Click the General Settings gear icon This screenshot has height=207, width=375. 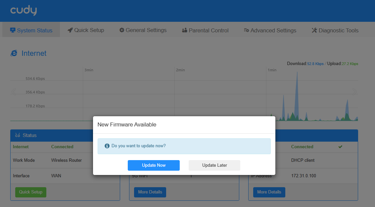point(122,30)
